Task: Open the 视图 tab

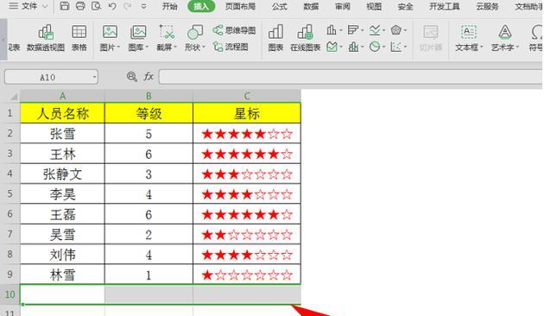Action: point(374,6)
